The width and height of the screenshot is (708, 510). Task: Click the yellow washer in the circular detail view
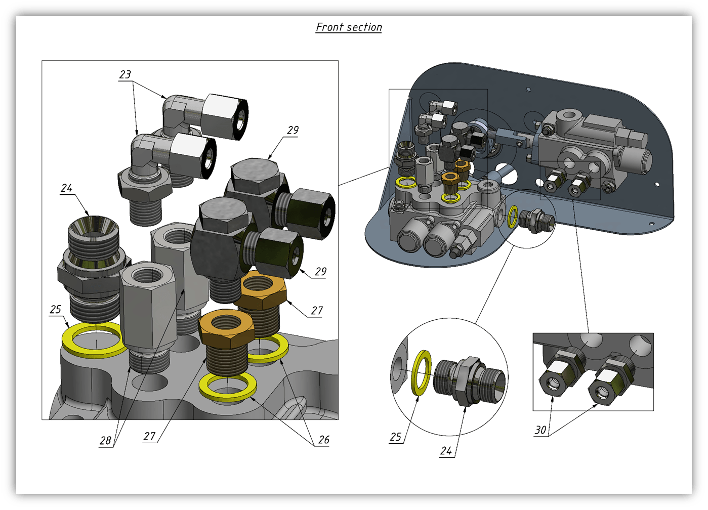point(422,372)
